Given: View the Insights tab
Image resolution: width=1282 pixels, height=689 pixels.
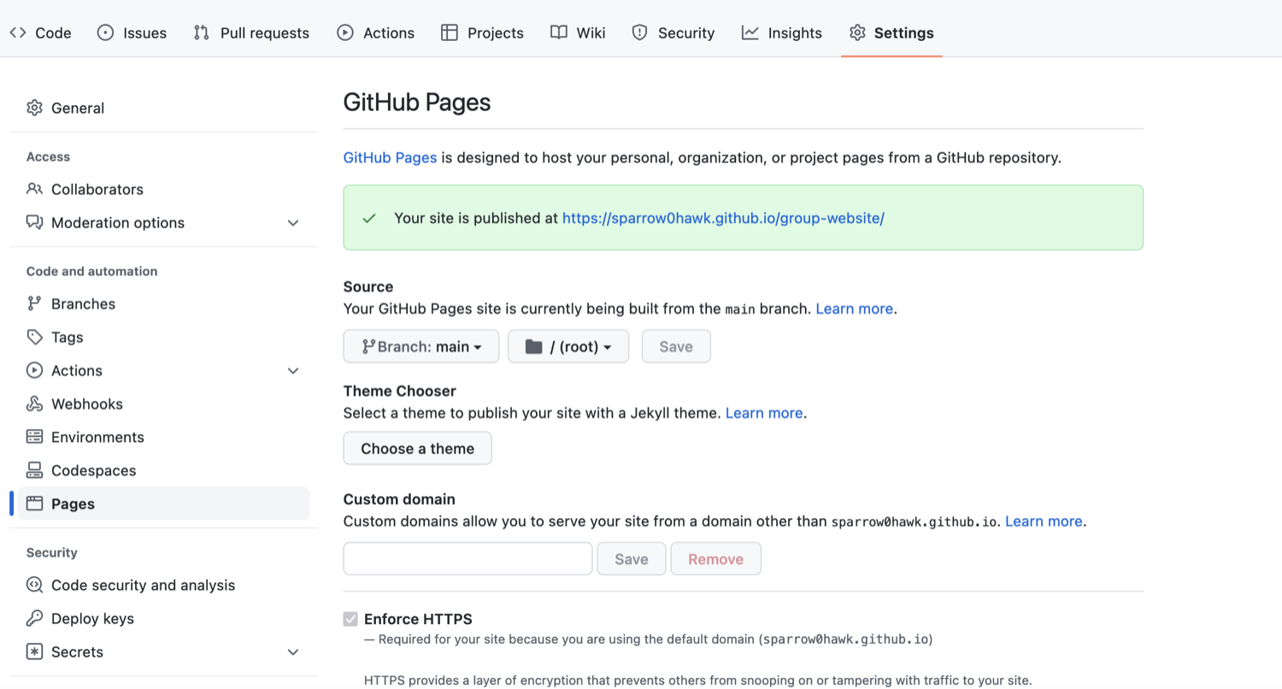Looking at the screenshot, I should tap(781, 32).
